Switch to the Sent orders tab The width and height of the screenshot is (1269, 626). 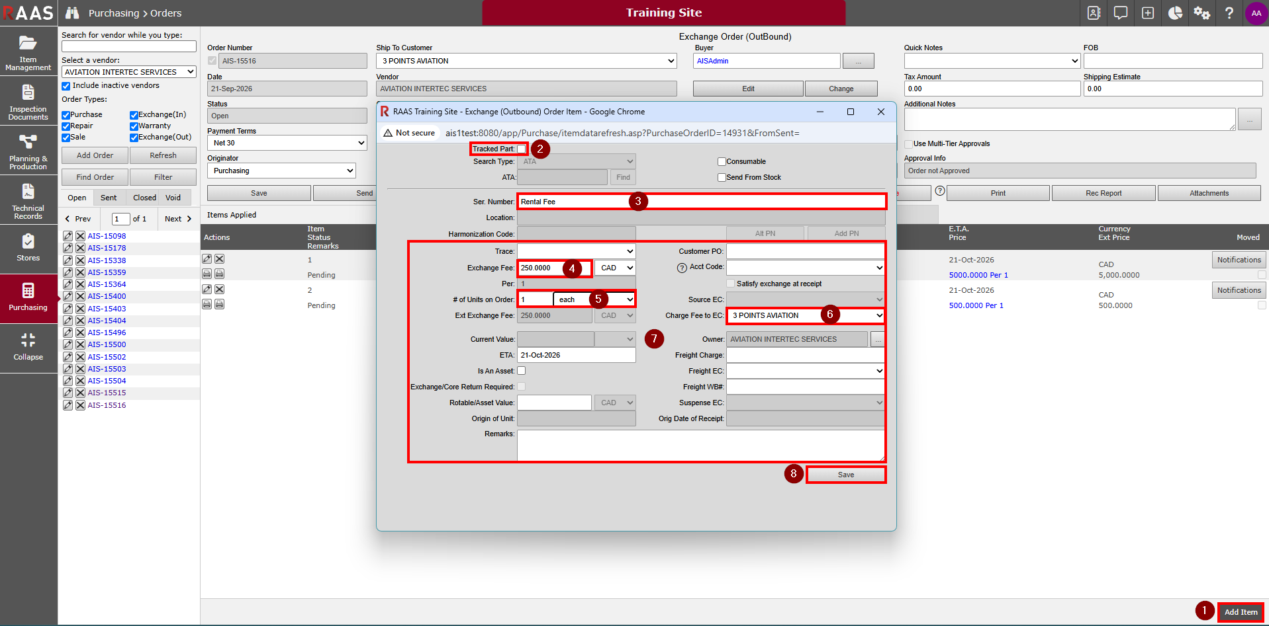coord(109,198)
